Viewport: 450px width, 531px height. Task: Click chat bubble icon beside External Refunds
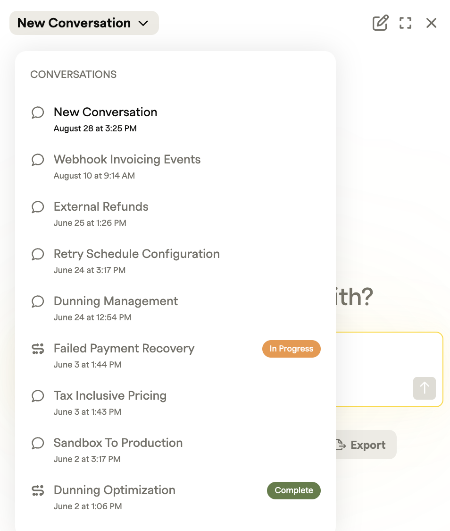[x=38, y=207]
